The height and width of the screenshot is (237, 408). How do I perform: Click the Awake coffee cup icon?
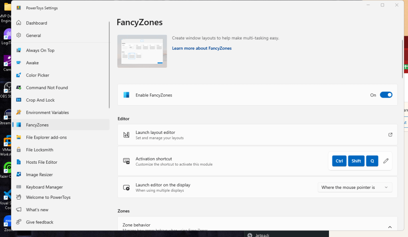(x=19, y=63)
